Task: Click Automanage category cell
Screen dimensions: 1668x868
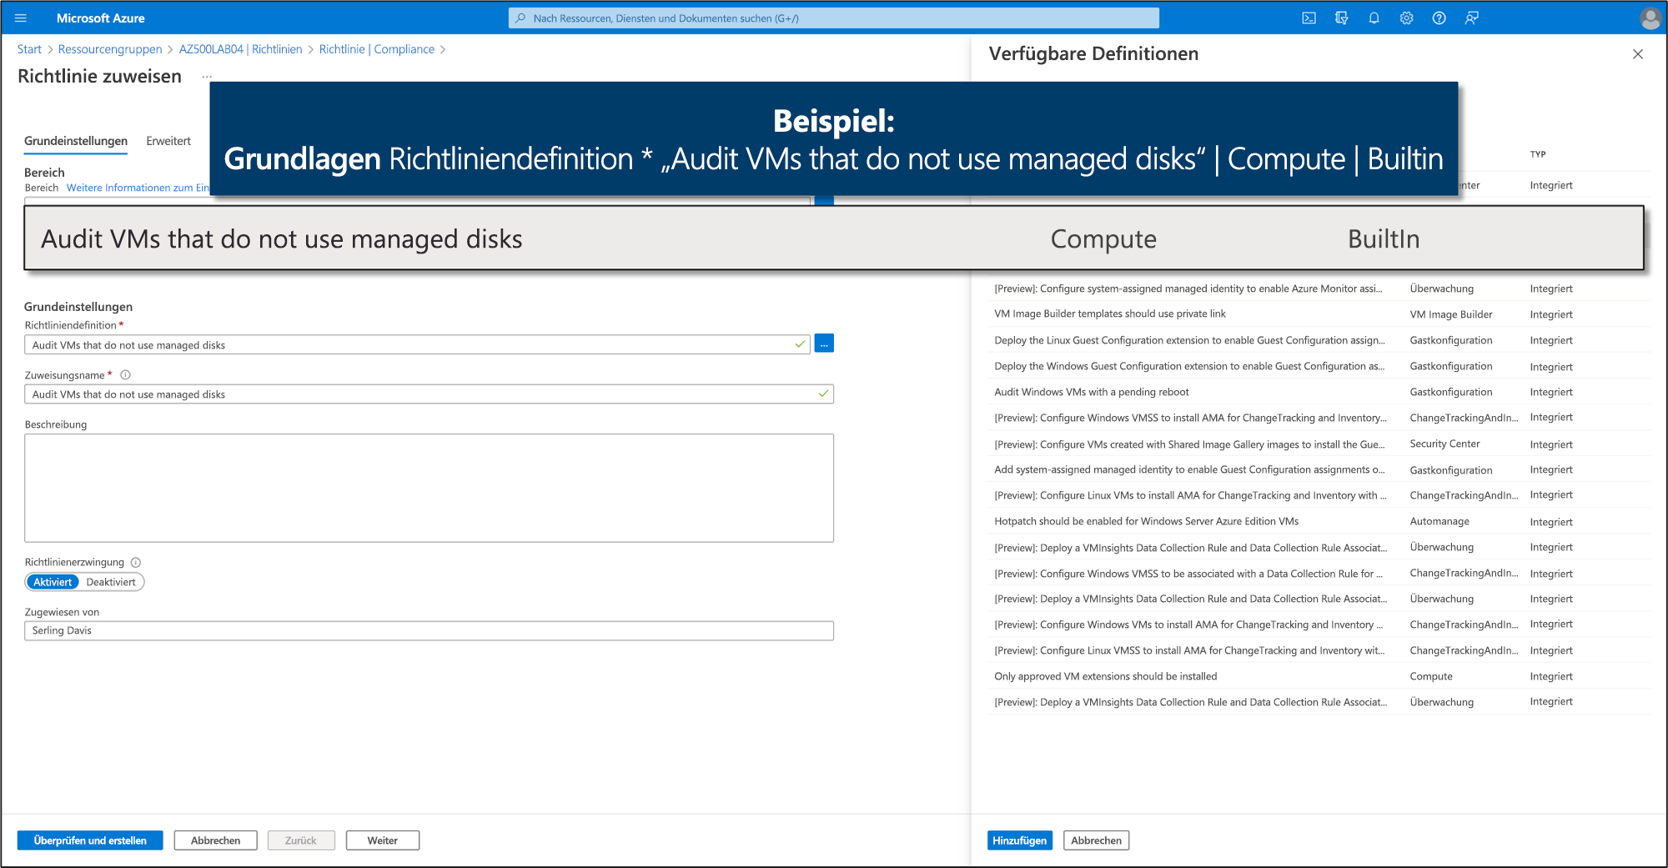Action: (1439, 521)
